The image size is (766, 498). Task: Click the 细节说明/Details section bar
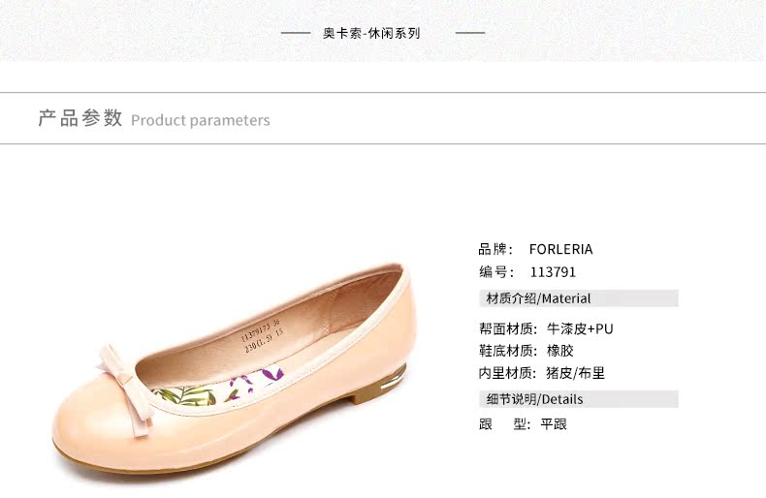[579, 399]
